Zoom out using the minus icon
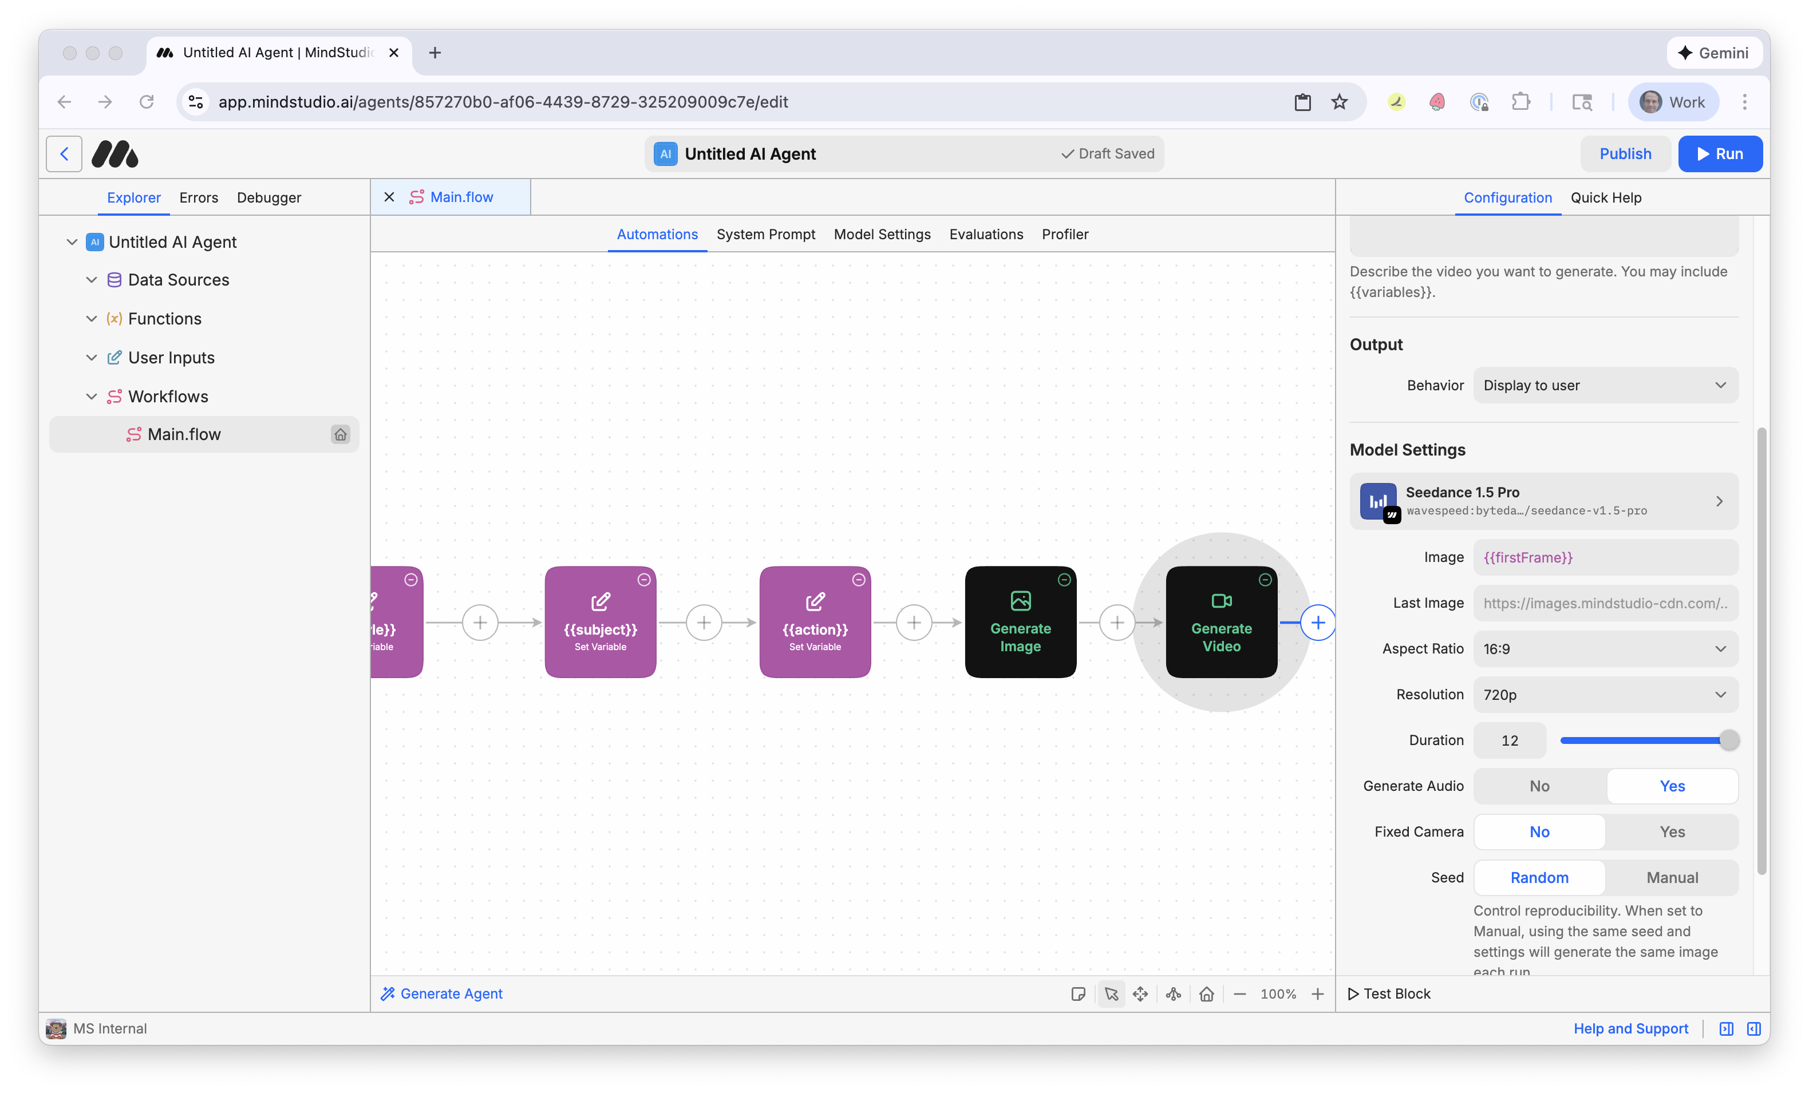This screenshot has height=1093, width=1809. pos(1240,994)
